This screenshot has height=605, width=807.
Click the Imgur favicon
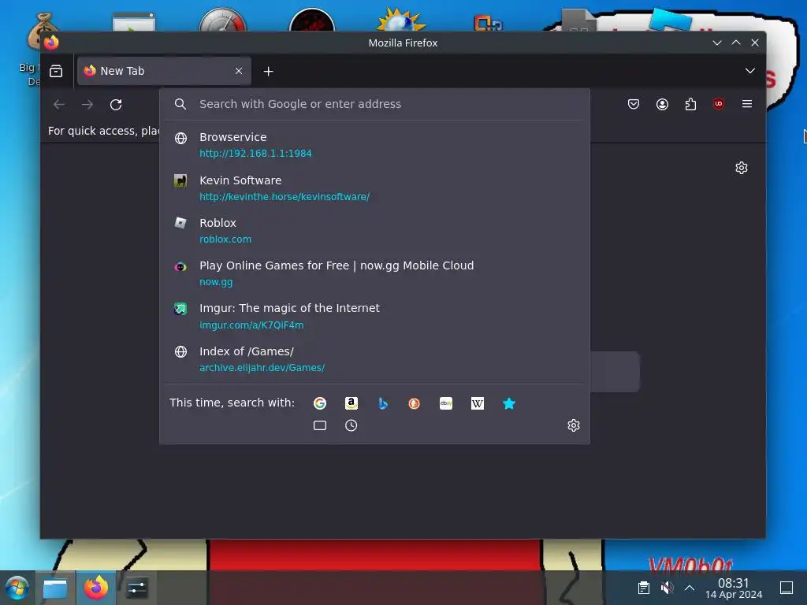[180, 309]
